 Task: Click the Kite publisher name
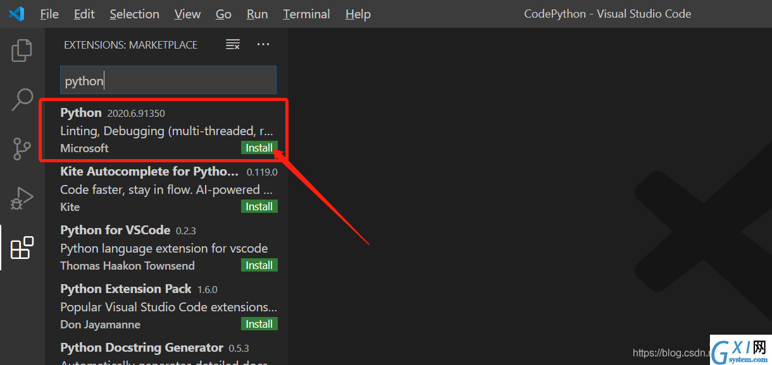70,206
